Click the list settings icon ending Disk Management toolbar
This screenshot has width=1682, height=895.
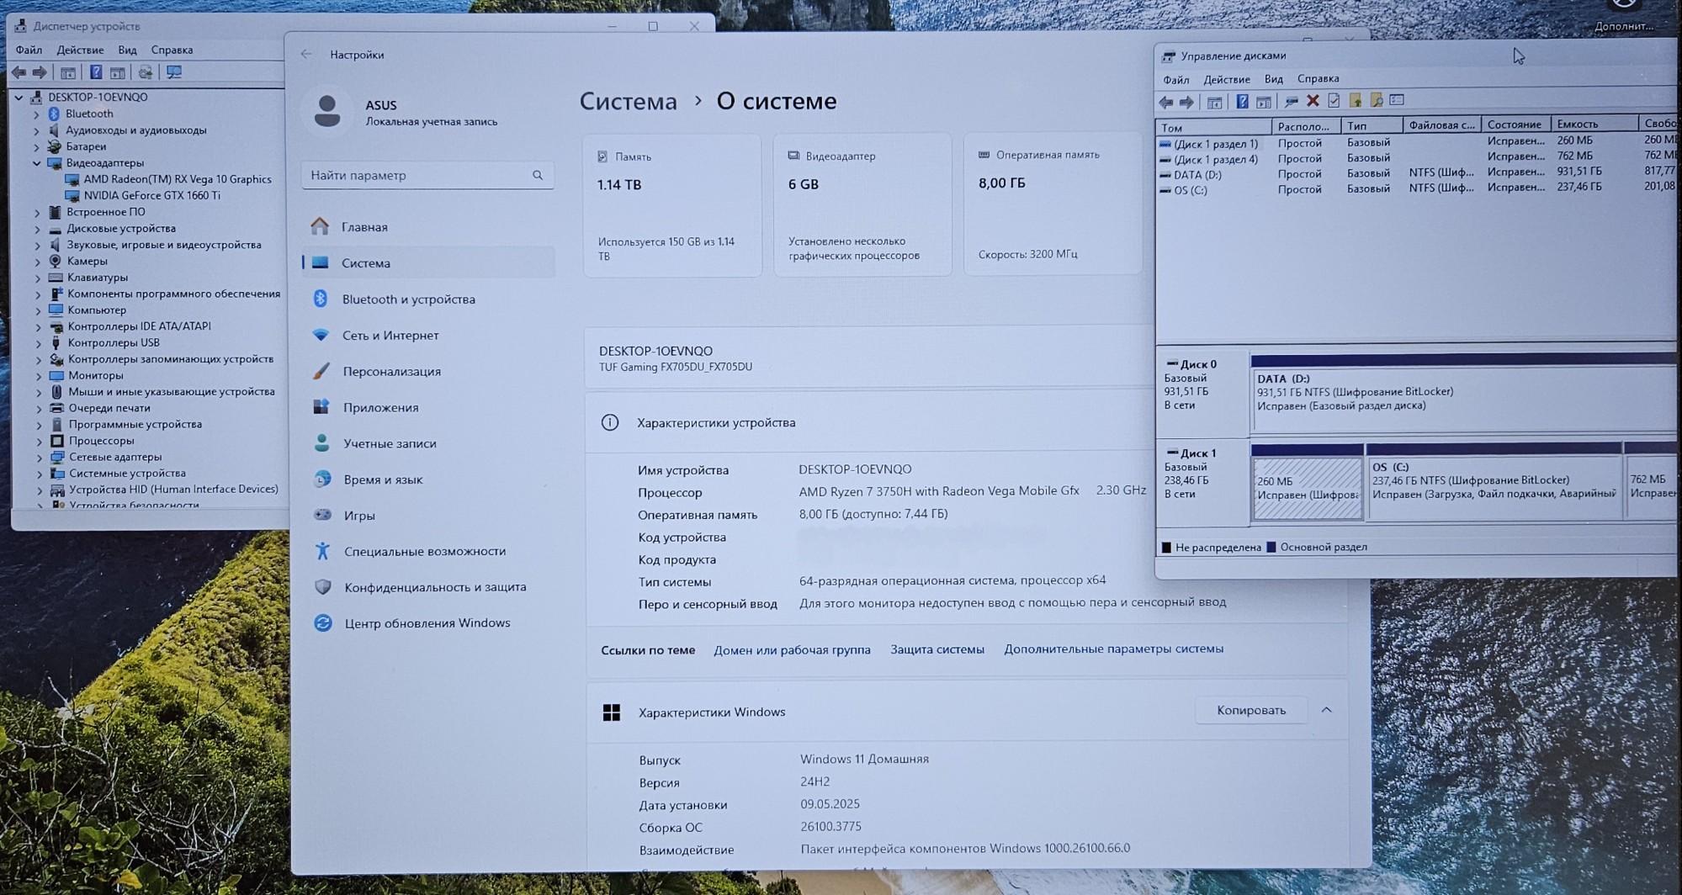click(x=1398, y=100)
